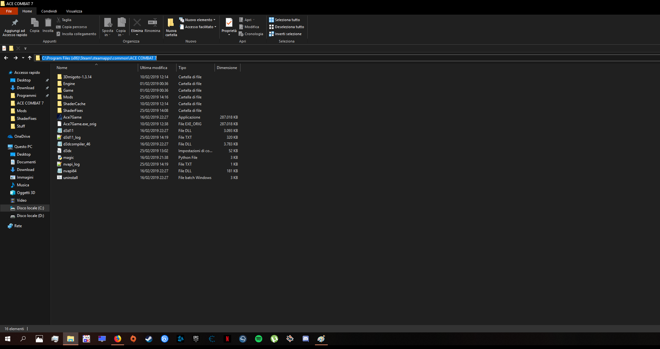Click Modifica in the Apri group
The image size is (660, 349).
click(x=249, y=27)
